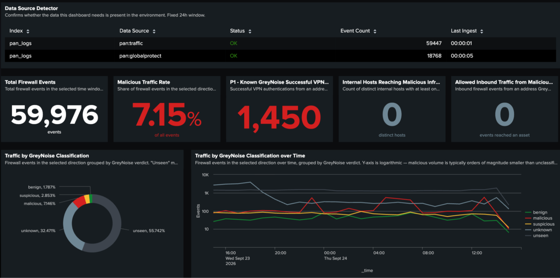Click the yellow suspicious donut slice
Image resolution: width=560 pixels, height=278 pixels.
(x=87, y=199)
